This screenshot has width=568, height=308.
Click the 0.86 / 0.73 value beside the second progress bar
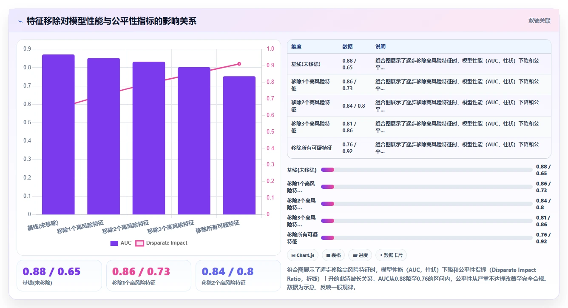[543, 187]
